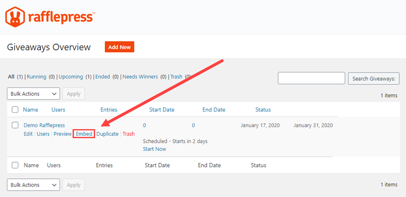Duplicate the Demo Rafflepress giveaway
Viewport: 406px width, 197px height.
click(x=107, y=134)
